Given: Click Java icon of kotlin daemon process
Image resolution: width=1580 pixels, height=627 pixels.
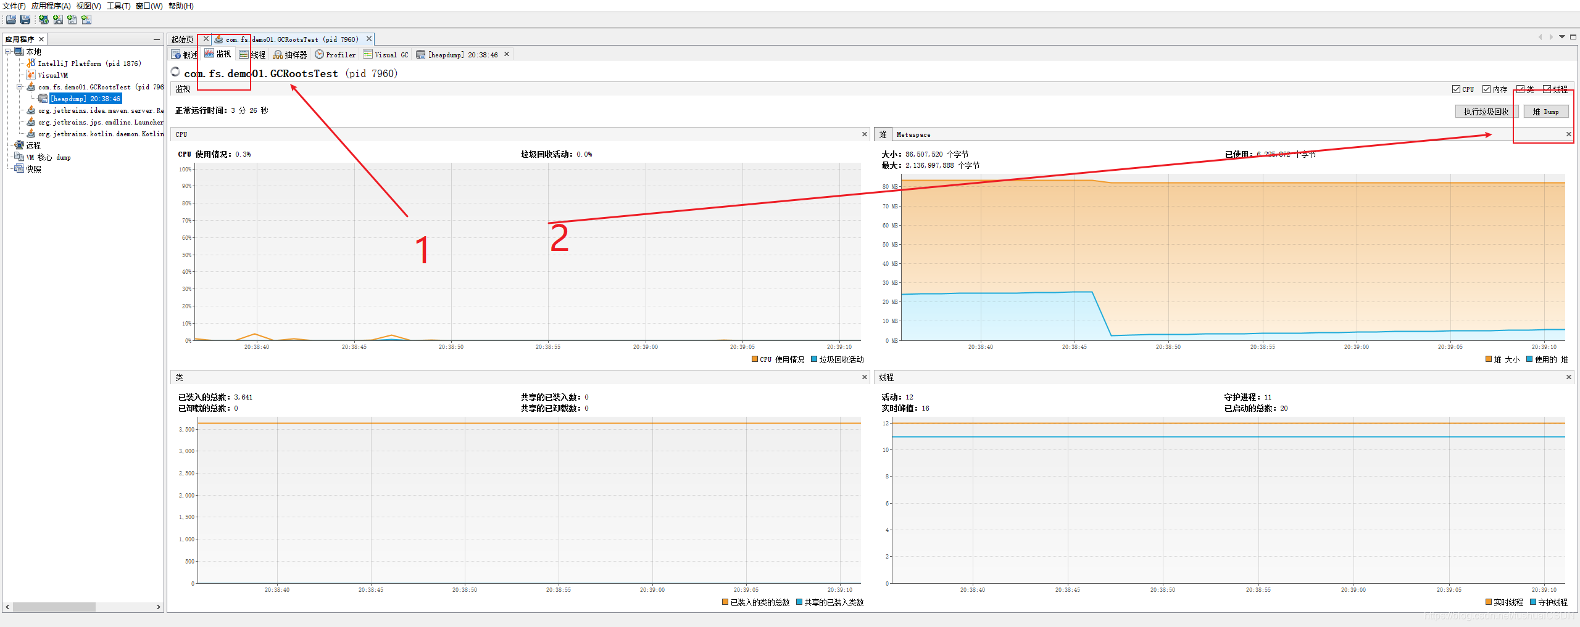Looking at the screenshot, I should tap(31, 134).
